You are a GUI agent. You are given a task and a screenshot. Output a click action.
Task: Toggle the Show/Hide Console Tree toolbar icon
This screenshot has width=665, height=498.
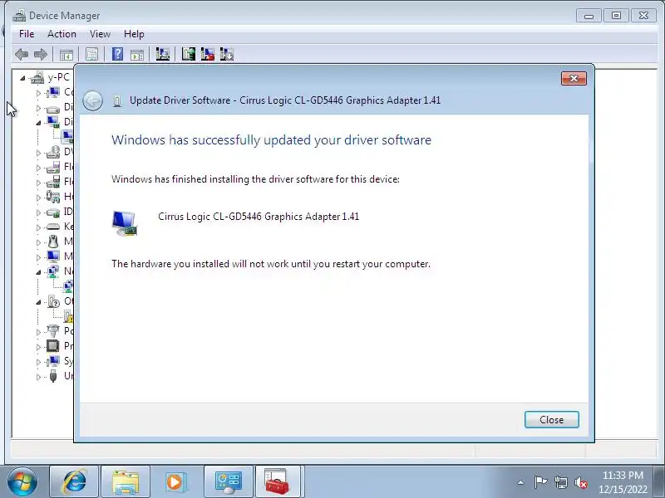66,55
